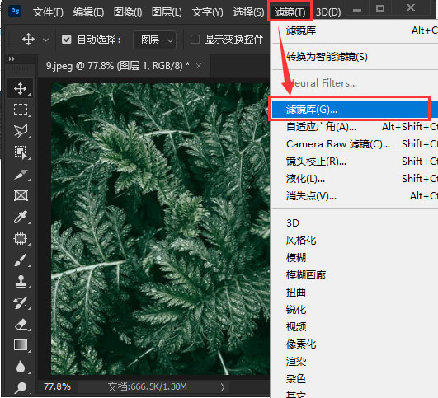Select the Gradient tool
Viewport: 438px width, 398px height.
pyautogui.click(x=21, y=345)
